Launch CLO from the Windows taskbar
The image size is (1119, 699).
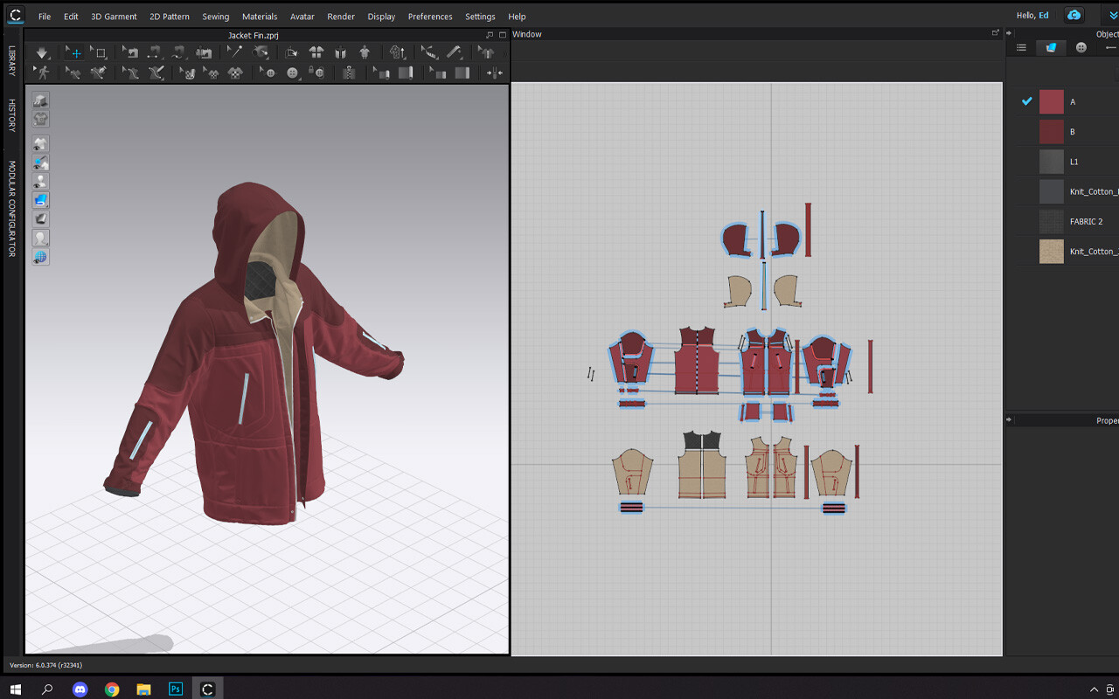pyautogui.click(x=207, y=689)
